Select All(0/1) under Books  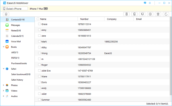pos(15,52)
